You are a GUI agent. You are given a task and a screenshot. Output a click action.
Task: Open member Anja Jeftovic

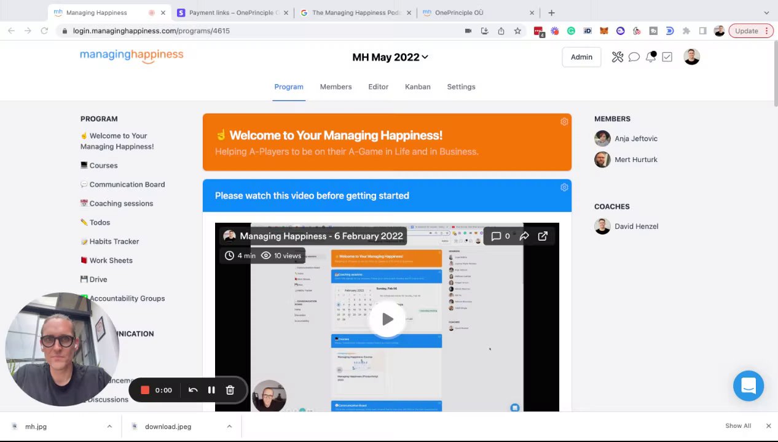click(x=626, y=139)
